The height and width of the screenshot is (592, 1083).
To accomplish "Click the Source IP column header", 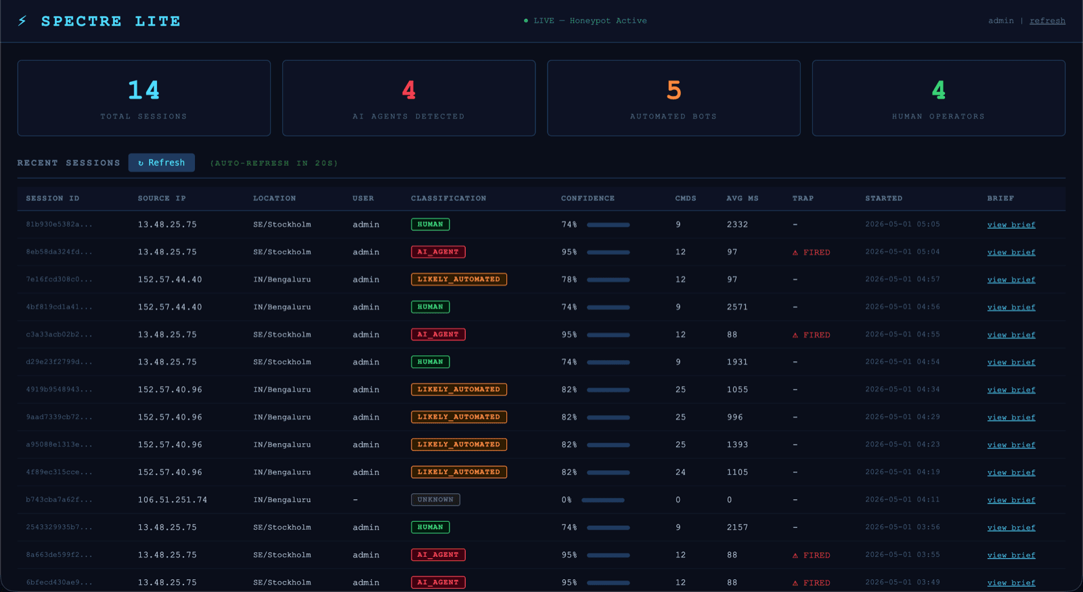I will pyautogui.click(x=162, y=198).
